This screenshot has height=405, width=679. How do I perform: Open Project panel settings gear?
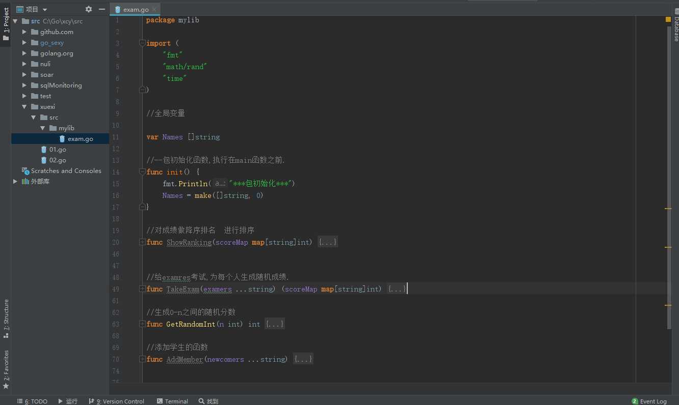click(x=89, y=9)
